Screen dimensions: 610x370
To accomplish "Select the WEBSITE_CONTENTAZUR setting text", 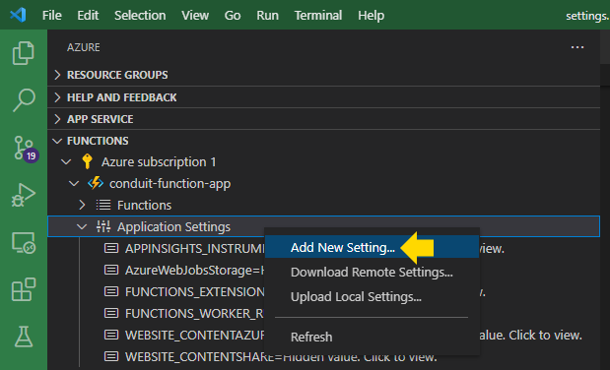I will (x=195, y=335).
